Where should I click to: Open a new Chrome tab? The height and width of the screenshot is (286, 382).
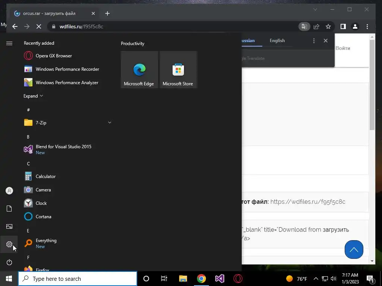coord(107,13)
